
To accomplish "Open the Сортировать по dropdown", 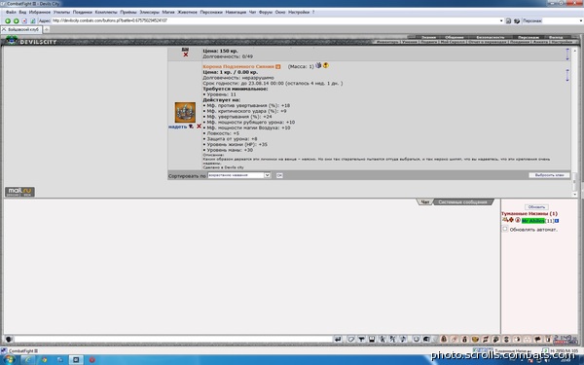I will click(238, 175).
